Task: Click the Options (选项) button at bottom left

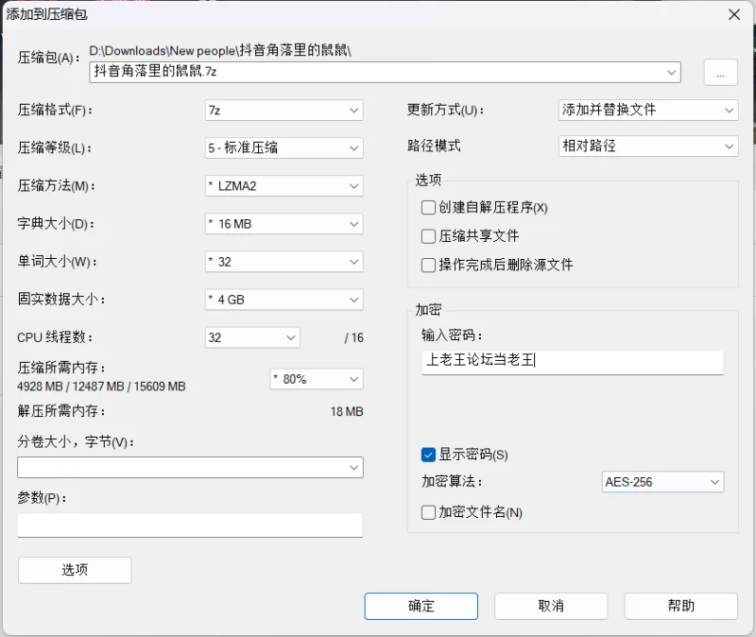Action: (x=75, y=570)
